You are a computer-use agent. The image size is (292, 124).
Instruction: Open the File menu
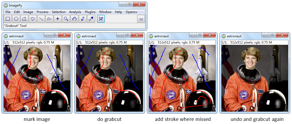pos(8,12)
